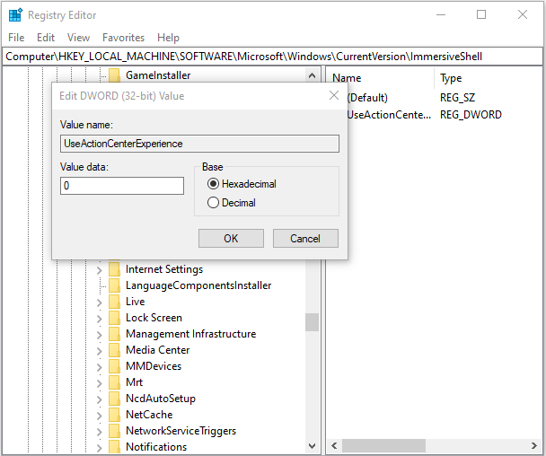Open the Favorites menu
Viewport: 546px width, 456px height.
123,38
